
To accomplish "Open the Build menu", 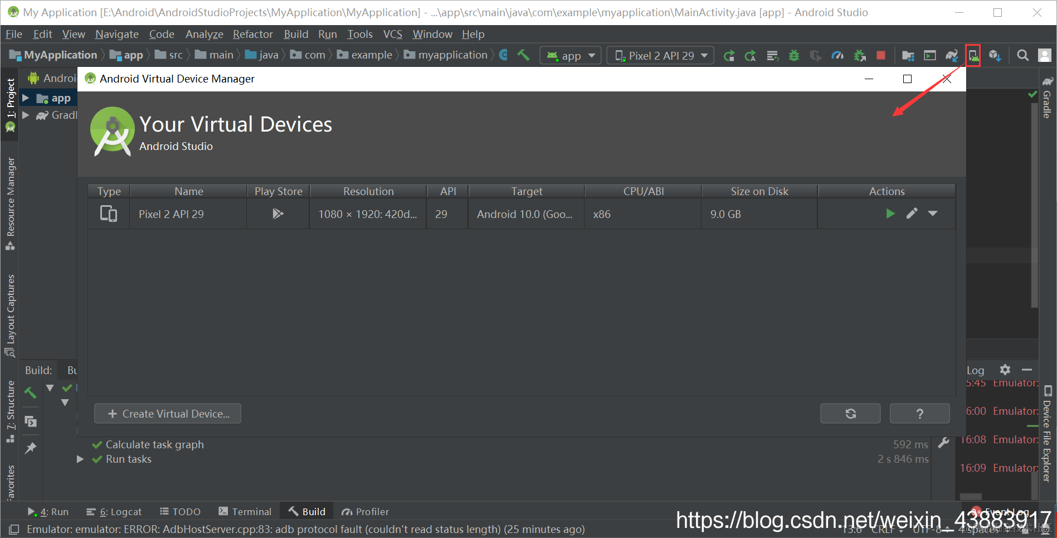I will coord(296,34).
